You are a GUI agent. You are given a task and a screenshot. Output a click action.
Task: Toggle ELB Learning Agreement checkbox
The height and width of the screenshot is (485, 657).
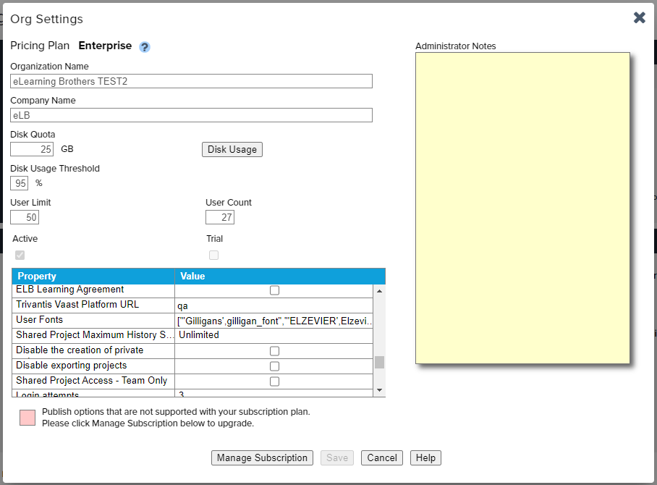point(274,290)
